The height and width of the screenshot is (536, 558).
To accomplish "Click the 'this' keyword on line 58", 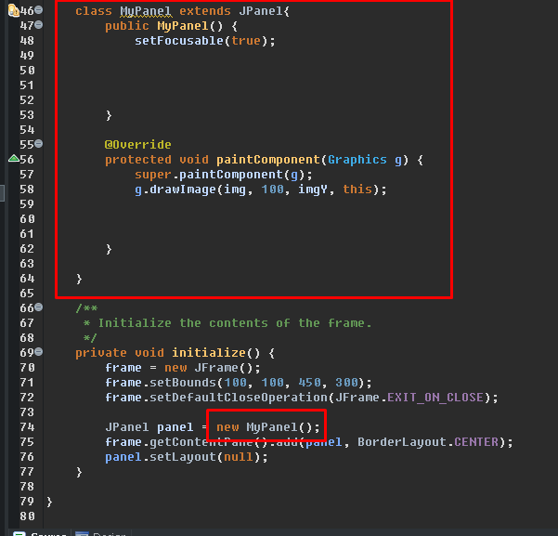I will (x=357, y=190).
